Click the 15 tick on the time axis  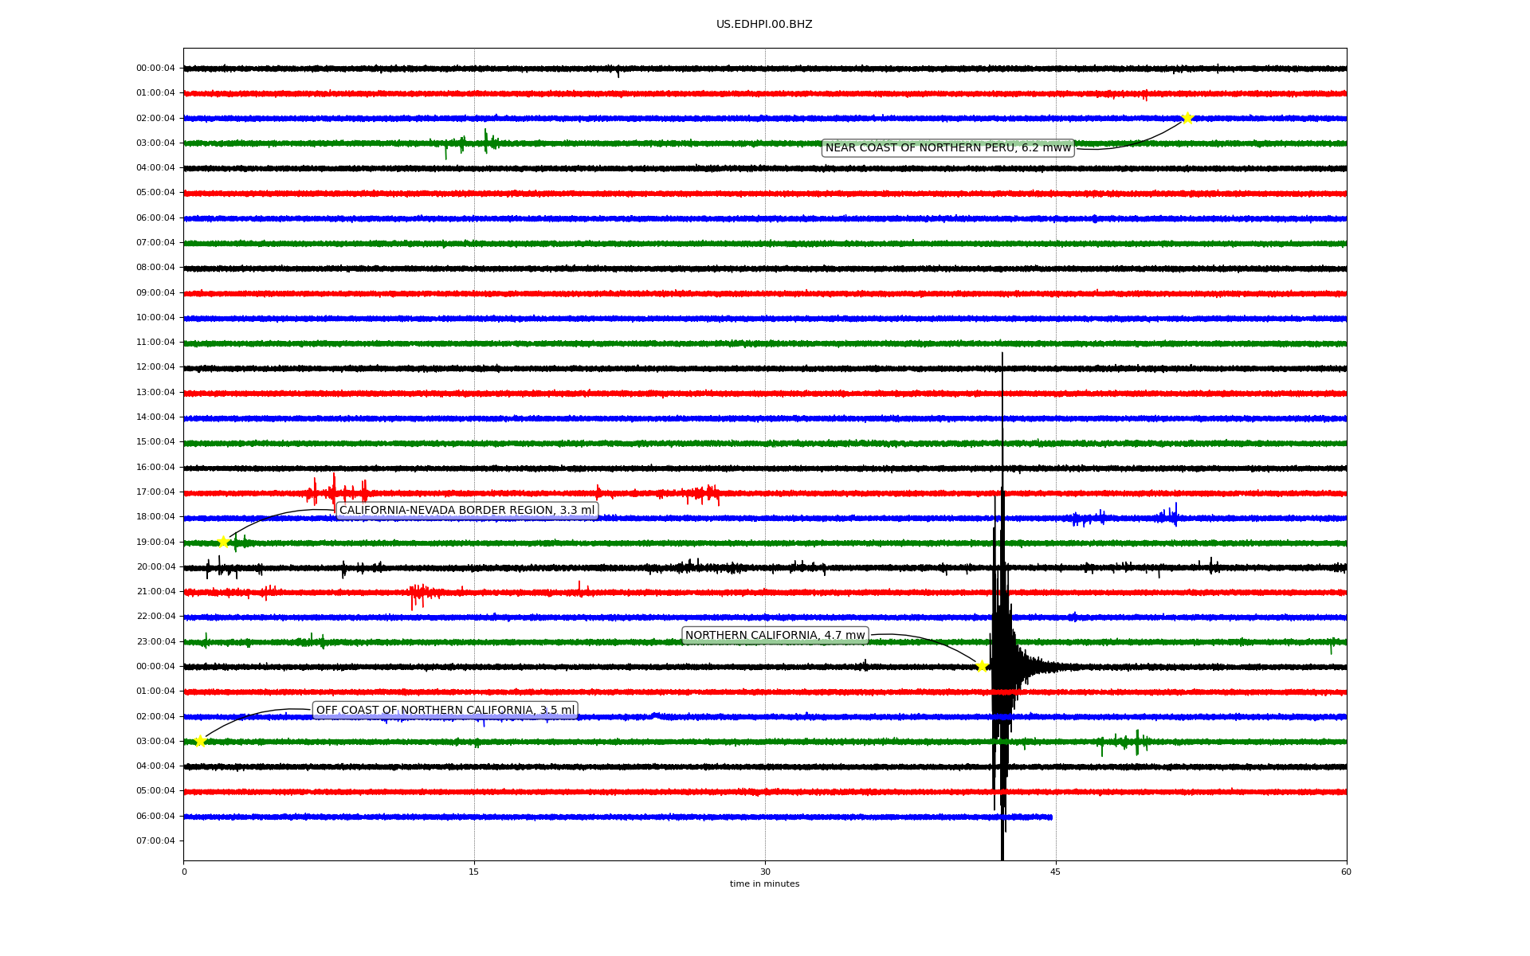[474, 872]
